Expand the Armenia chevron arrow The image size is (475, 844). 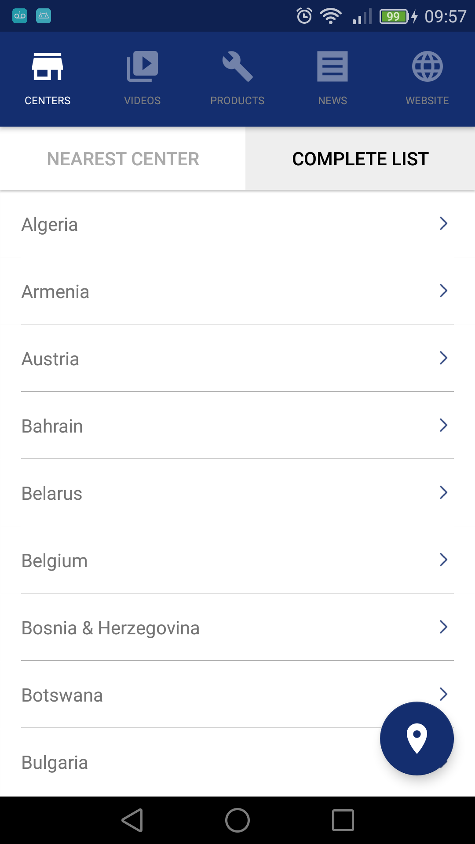point(443,291)
